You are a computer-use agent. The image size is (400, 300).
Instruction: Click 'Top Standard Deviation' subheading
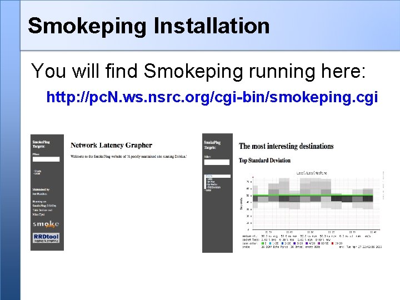pyautogui.click(x=264, y=161)
